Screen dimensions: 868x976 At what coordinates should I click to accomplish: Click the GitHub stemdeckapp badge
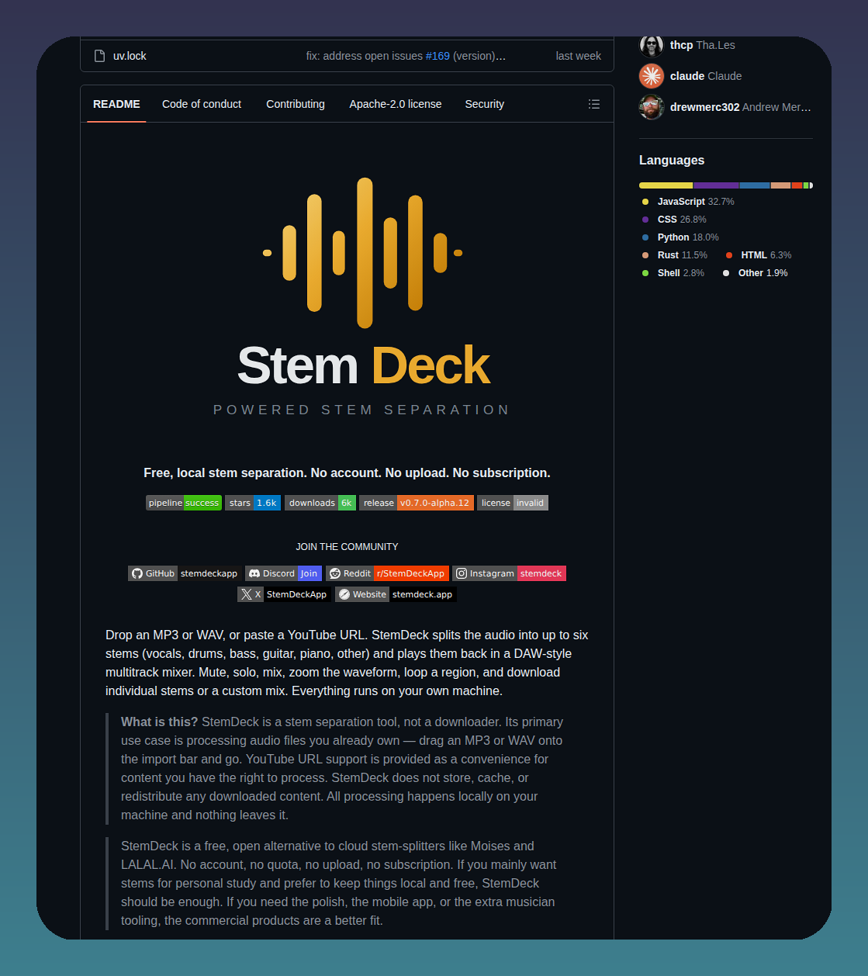pyautogui.click(x=185, y=573)
